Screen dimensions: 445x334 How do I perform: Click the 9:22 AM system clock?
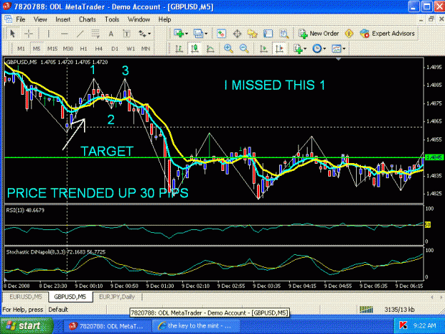coord(424,325)
